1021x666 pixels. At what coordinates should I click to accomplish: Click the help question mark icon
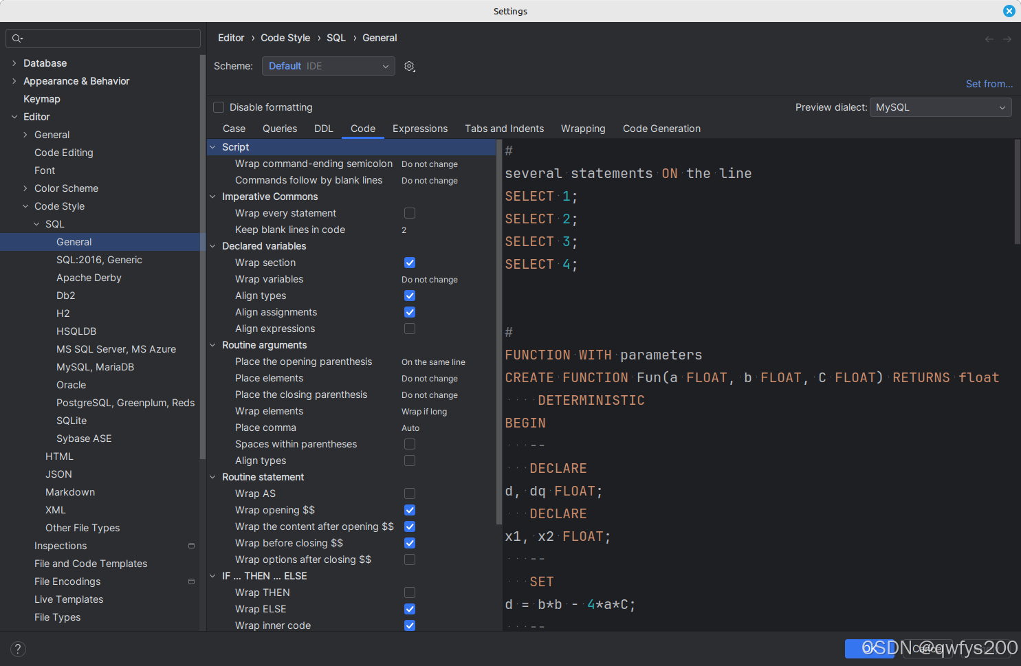point(19,649)
